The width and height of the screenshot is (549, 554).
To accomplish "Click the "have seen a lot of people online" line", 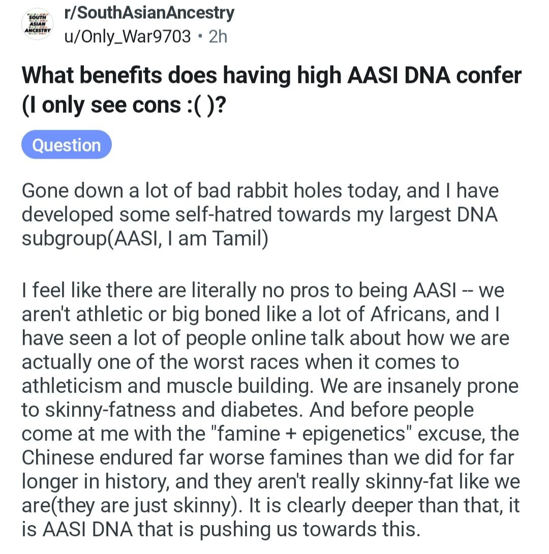I will (x=265, y=338).
